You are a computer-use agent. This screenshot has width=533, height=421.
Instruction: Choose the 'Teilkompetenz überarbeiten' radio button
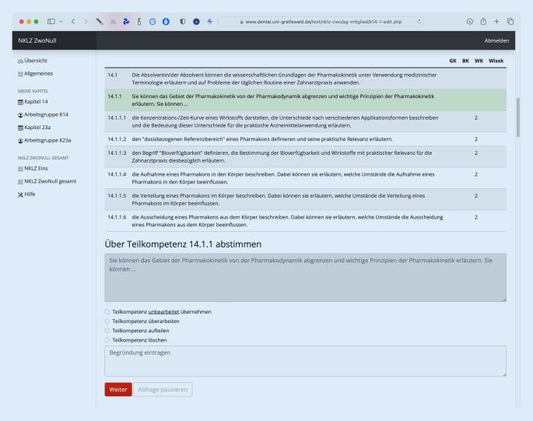107,321
